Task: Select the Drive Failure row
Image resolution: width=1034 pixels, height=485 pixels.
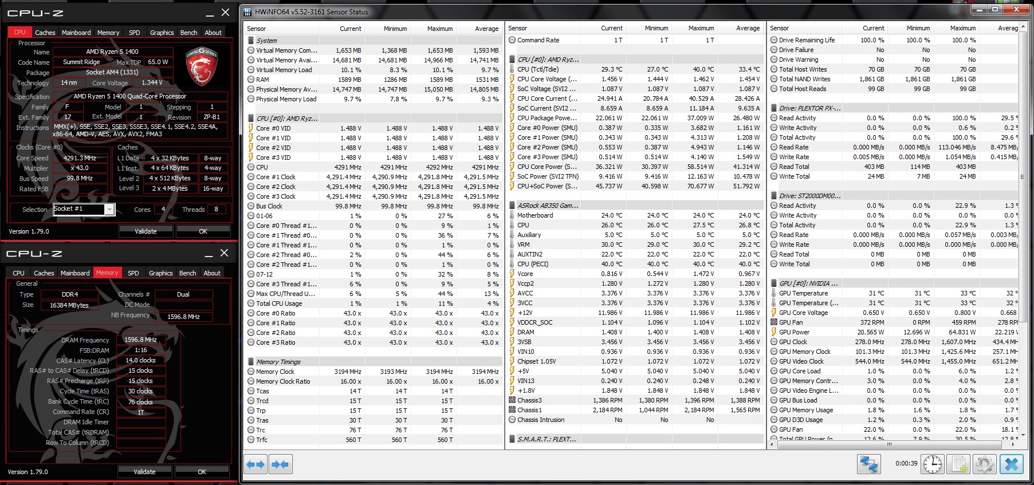Action: [x=894, y=50]
